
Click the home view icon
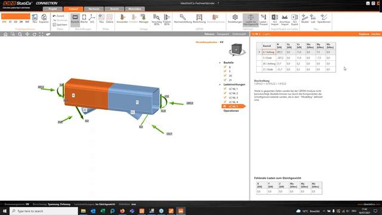(5, 35)
